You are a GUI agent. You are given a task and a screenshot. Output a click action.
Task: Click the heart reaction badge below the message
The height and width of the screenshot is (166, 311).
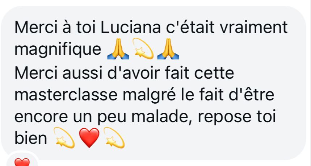22,162
